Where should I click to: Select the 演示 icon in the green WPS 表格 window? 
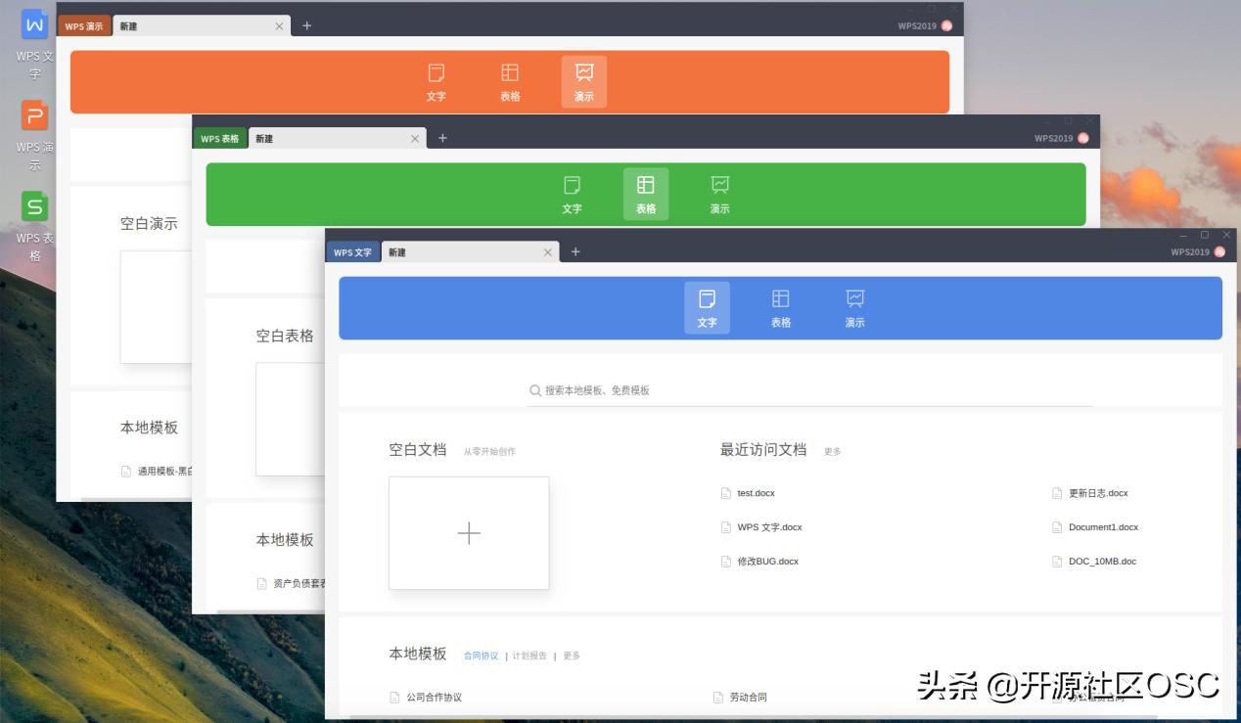click(x=719, y=193)
